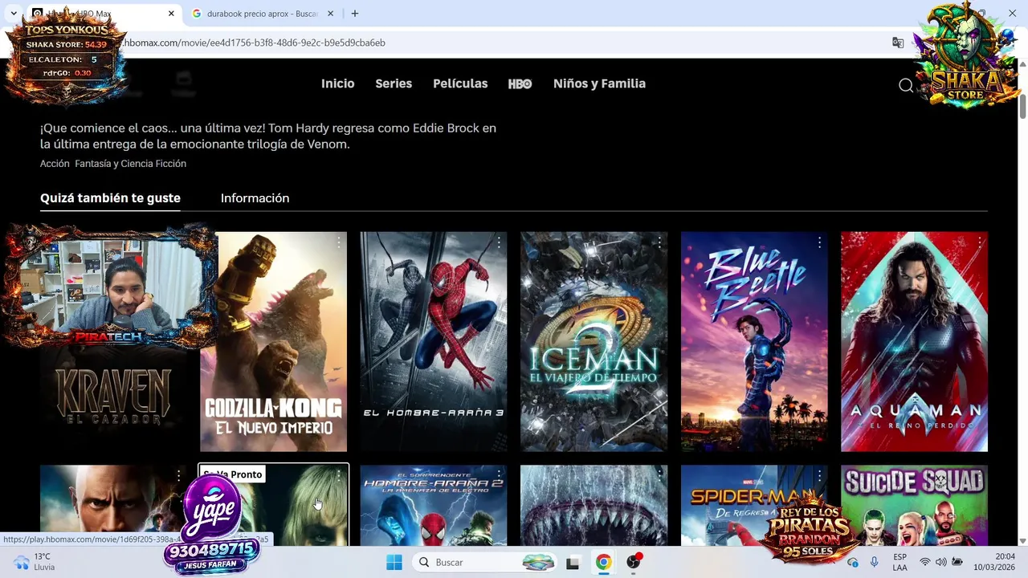The image size is (1028, 578).
Task: Open Blue Beetle movie poster
Action: pos(754,342)
